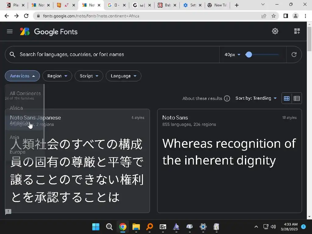Reset preview with the refresh icon
312x234 pixels.
click(294, 55)
